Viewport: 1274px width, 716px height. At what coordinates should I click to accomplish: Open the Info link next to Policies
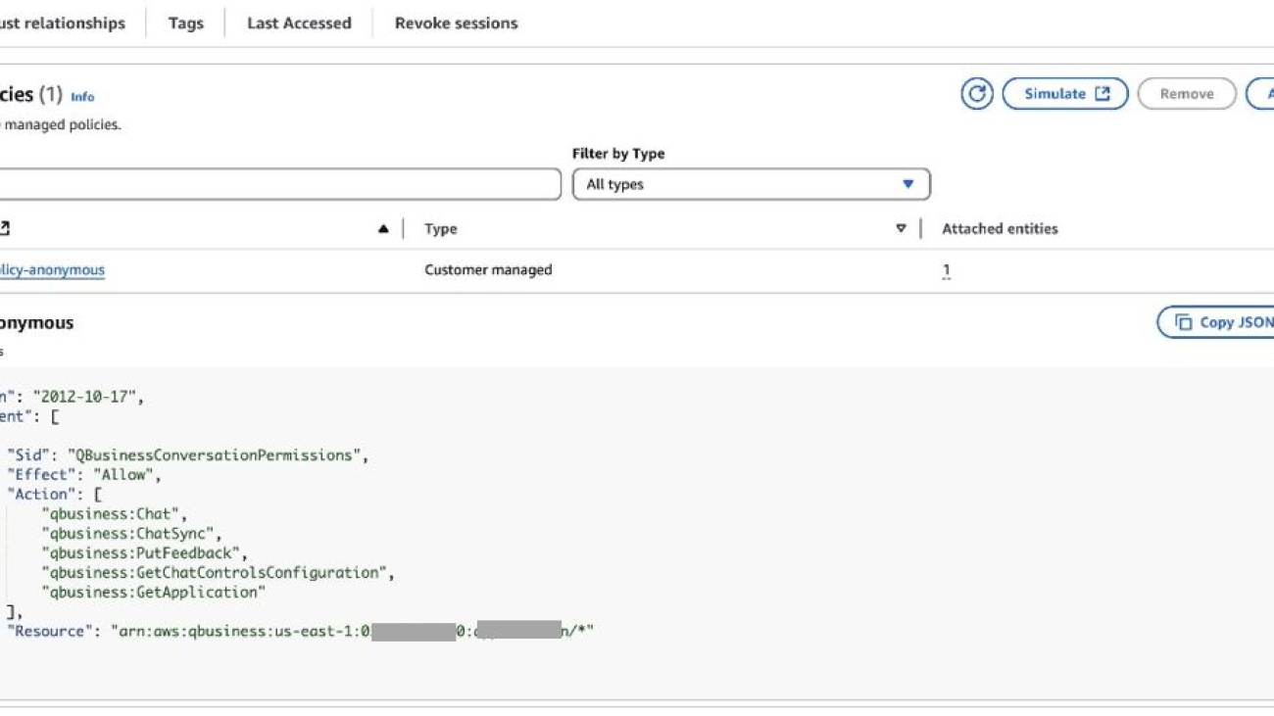click(82, 97)
